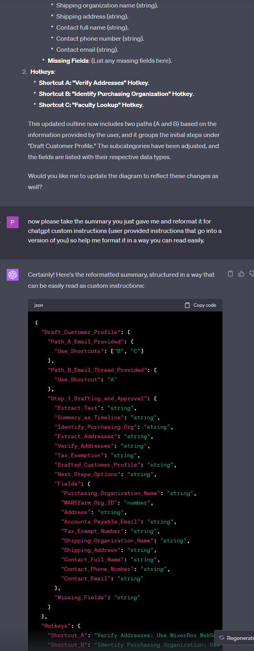Image resolution: width=254 pixels, height=651 pixels.
Task: Click "Purchasing_Organization_Name" line
Action: point(129,493)
